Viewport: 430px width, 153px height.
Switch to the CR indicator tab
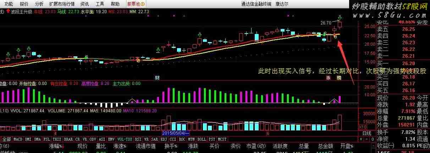(x=78, y=139)
